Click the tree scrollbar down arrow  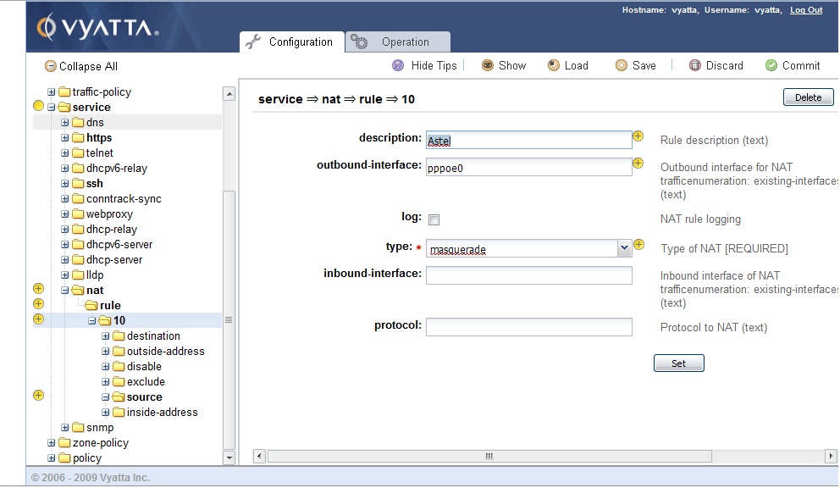(x=229, y=458)
